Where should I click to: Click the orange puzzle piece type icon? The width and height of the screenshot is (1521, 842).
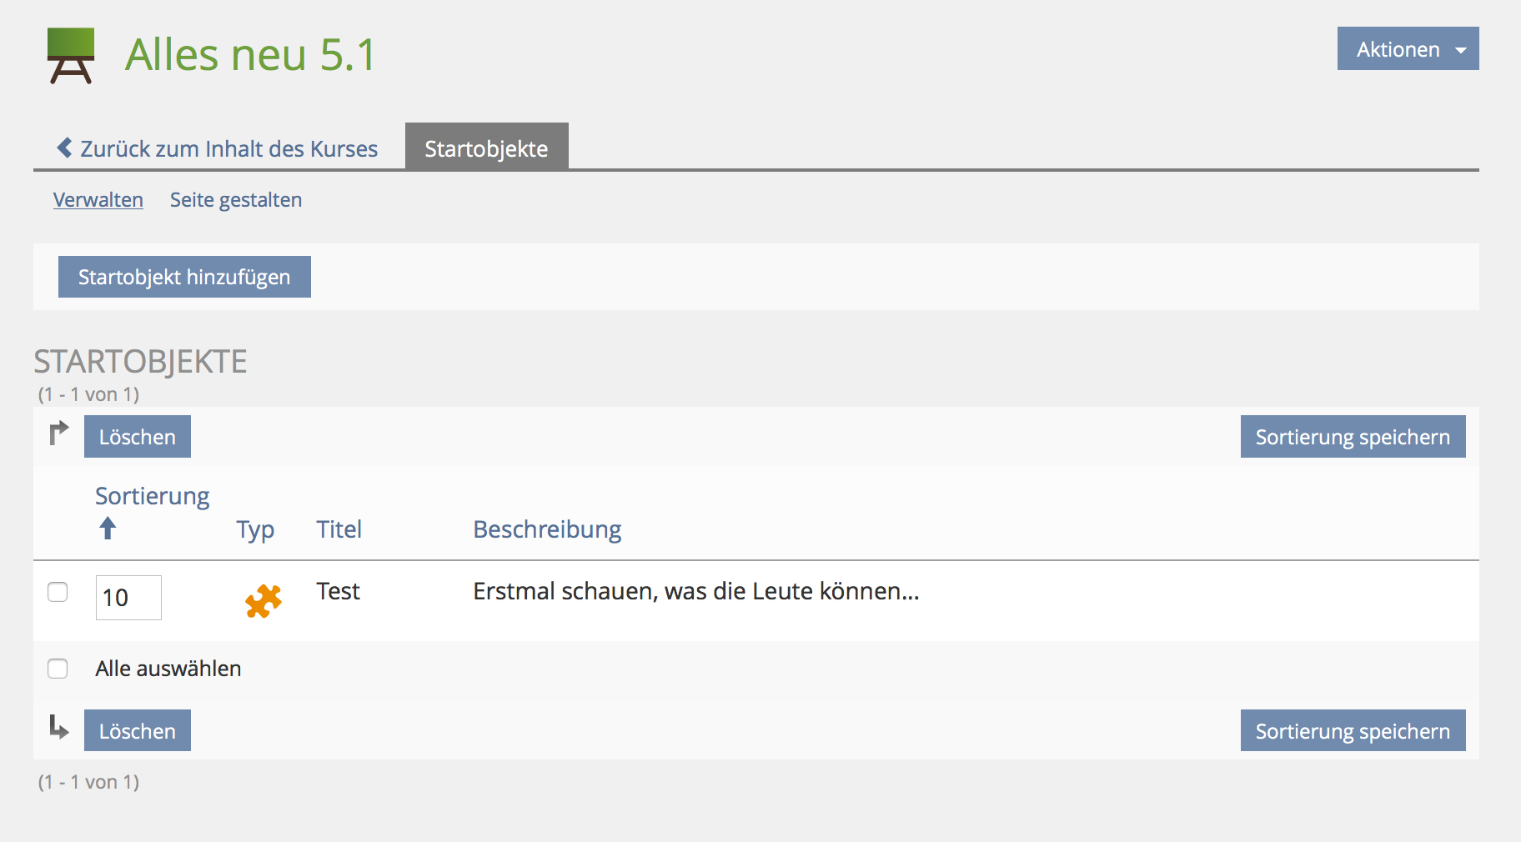coord(264,600)
